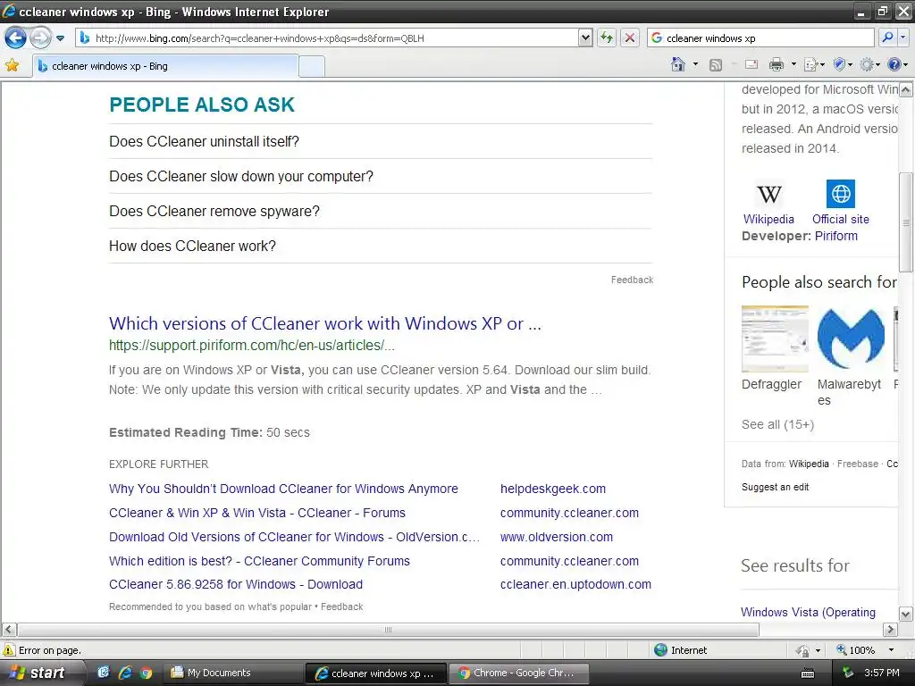Click the on-screen keyboard tray icon

click(808, 673)
